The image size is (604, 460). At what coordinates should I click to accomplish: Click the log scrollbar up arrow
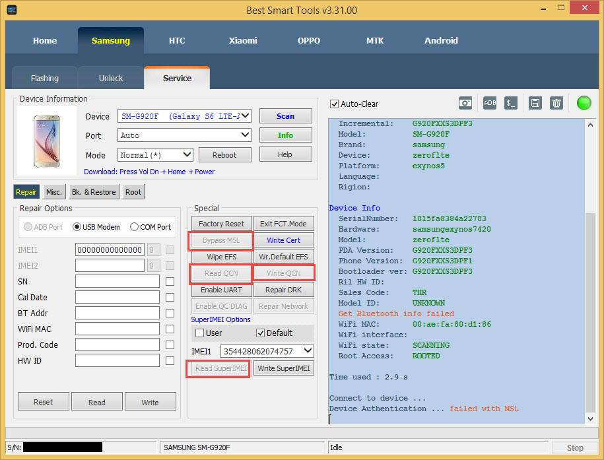590,125
